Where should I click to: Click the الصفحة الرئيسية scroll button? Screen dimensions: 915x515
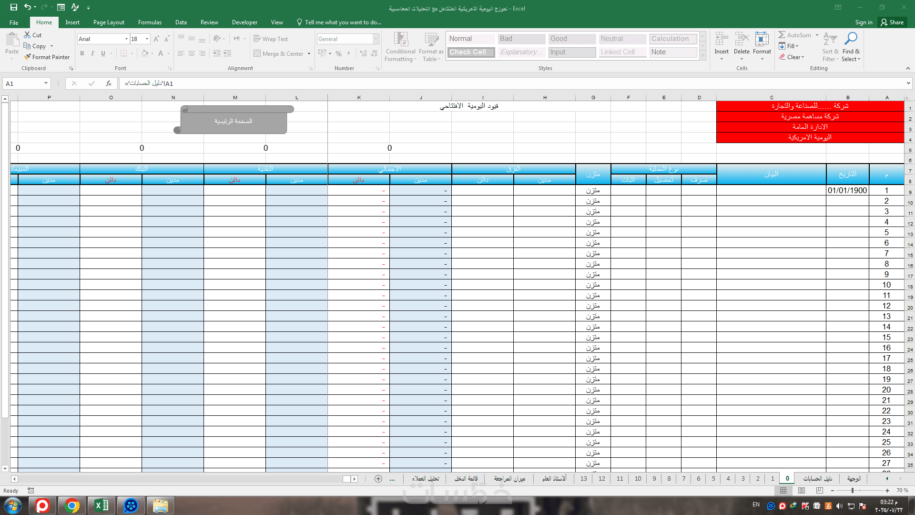coord(234,121)
